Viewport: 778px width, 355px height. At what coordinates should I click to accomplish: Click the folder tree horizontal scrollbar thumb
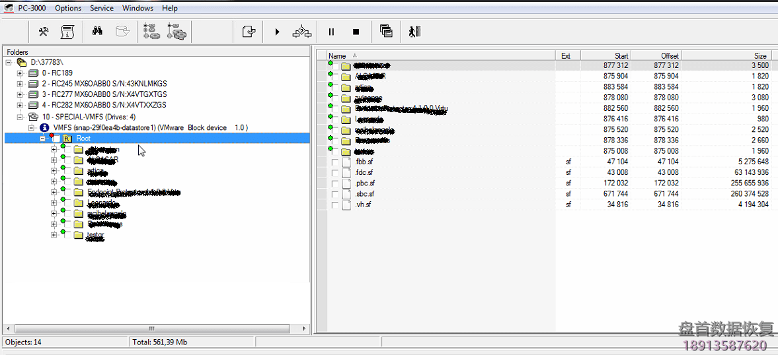(x=152, y=328)
